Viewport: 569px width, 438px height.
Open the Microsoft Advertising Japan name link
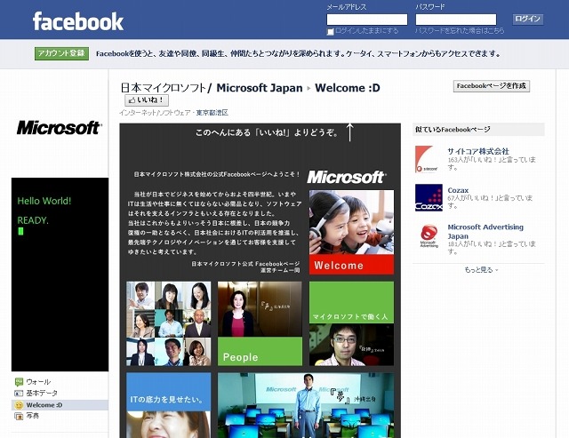pos(485,231)
